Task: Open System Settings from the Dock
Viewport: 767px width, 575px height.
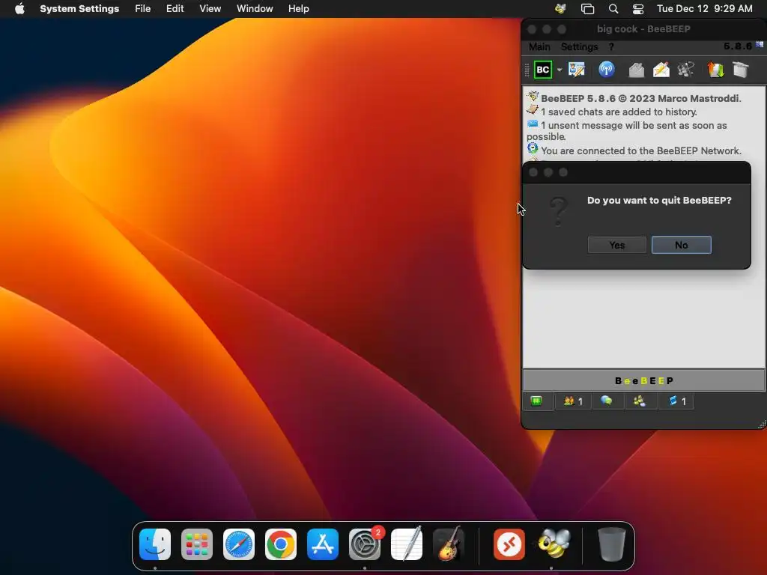Action: pyautogui.click(x=365, y=544)
